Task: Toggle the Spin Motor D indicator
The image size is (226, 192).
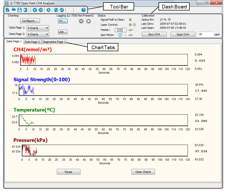Action: [x=120, y=35]
